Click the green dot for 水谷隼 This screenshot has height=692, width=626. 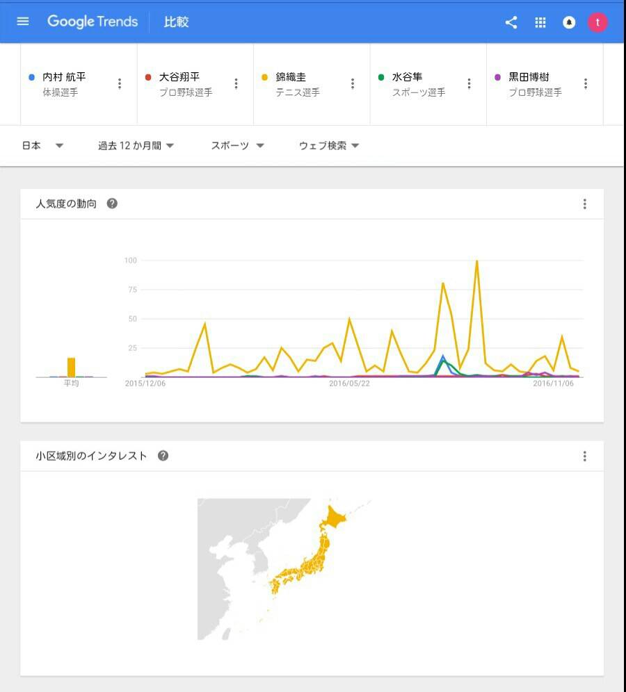tap(380, 77)
